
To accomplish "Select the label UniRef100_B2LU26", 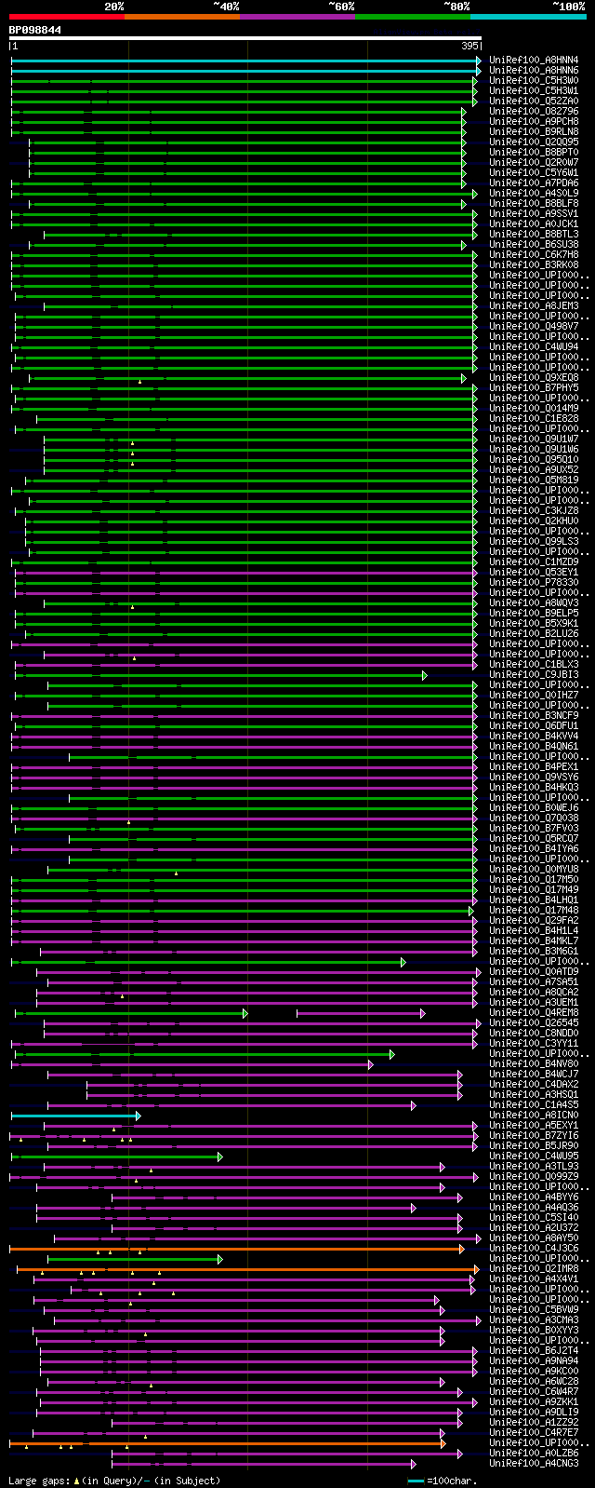I will tap(534, 633).
